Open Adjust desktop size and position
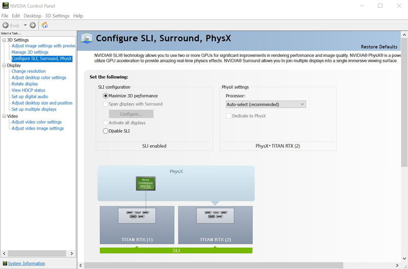Viewport: 408px width, 269px height. (x=42, y=103)
